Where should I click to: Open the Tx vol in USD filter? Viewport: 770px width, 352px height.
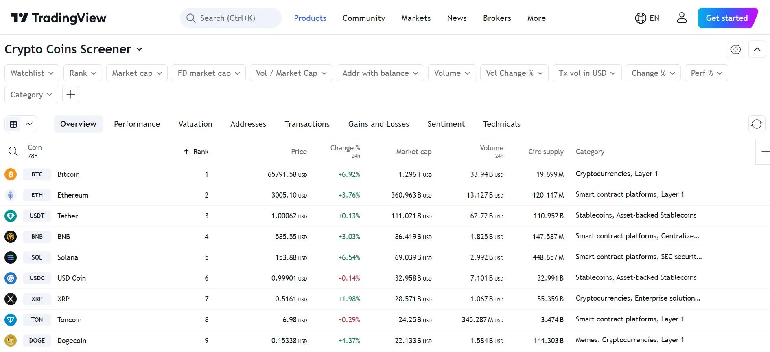tap(587, 73)
